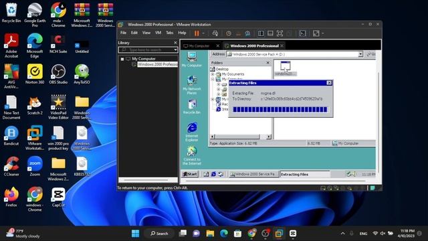
Task: Open the Edit menu in VMware
Action: coord(134,33)
